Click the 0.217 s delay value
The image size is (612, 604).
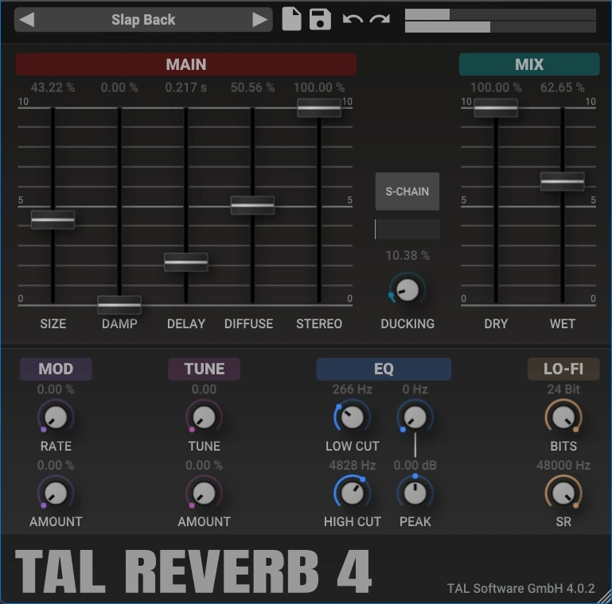pyautogui.click(x=185, y=87)
